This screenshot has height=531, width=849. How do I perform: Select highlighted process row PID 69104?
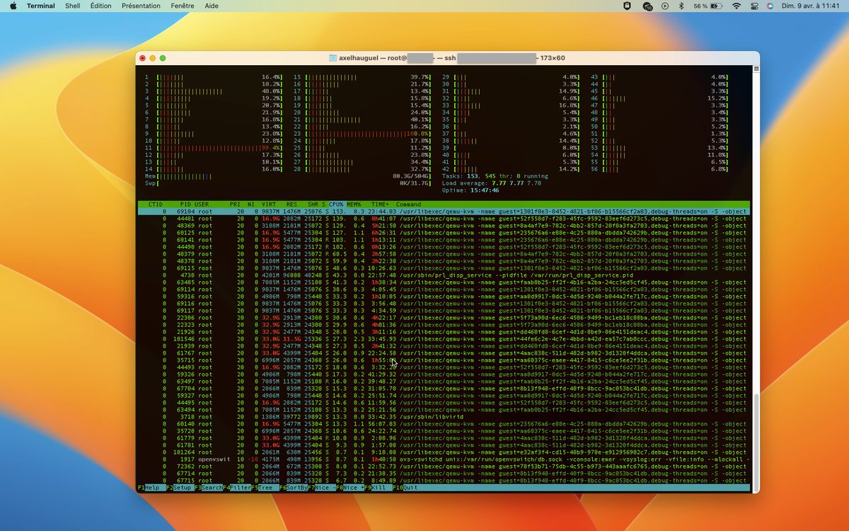(444, 211)
